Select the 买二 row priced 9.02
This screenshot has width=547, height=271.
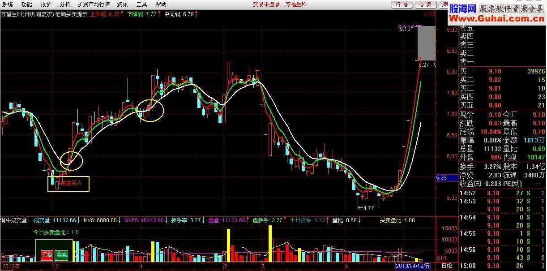coord(503,80)
